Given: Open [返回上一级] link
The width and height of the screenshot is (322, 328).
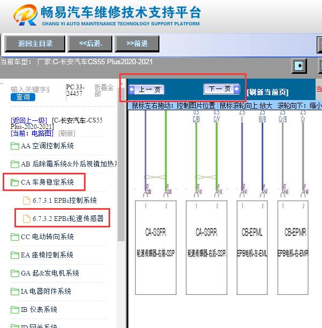Looking at the screenshot, I should (x=29, y=120).
